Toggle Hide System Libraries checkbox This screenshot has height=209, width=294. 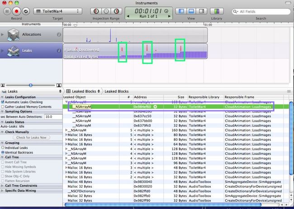click(3, 171)
